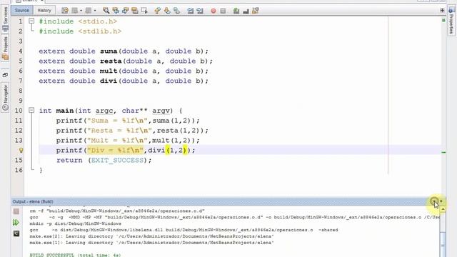Image resolution: width=457 pixels, height=257 pixels.
Task: Open the Forward history dropdown arrow
Action: click(x=95, y=11)
